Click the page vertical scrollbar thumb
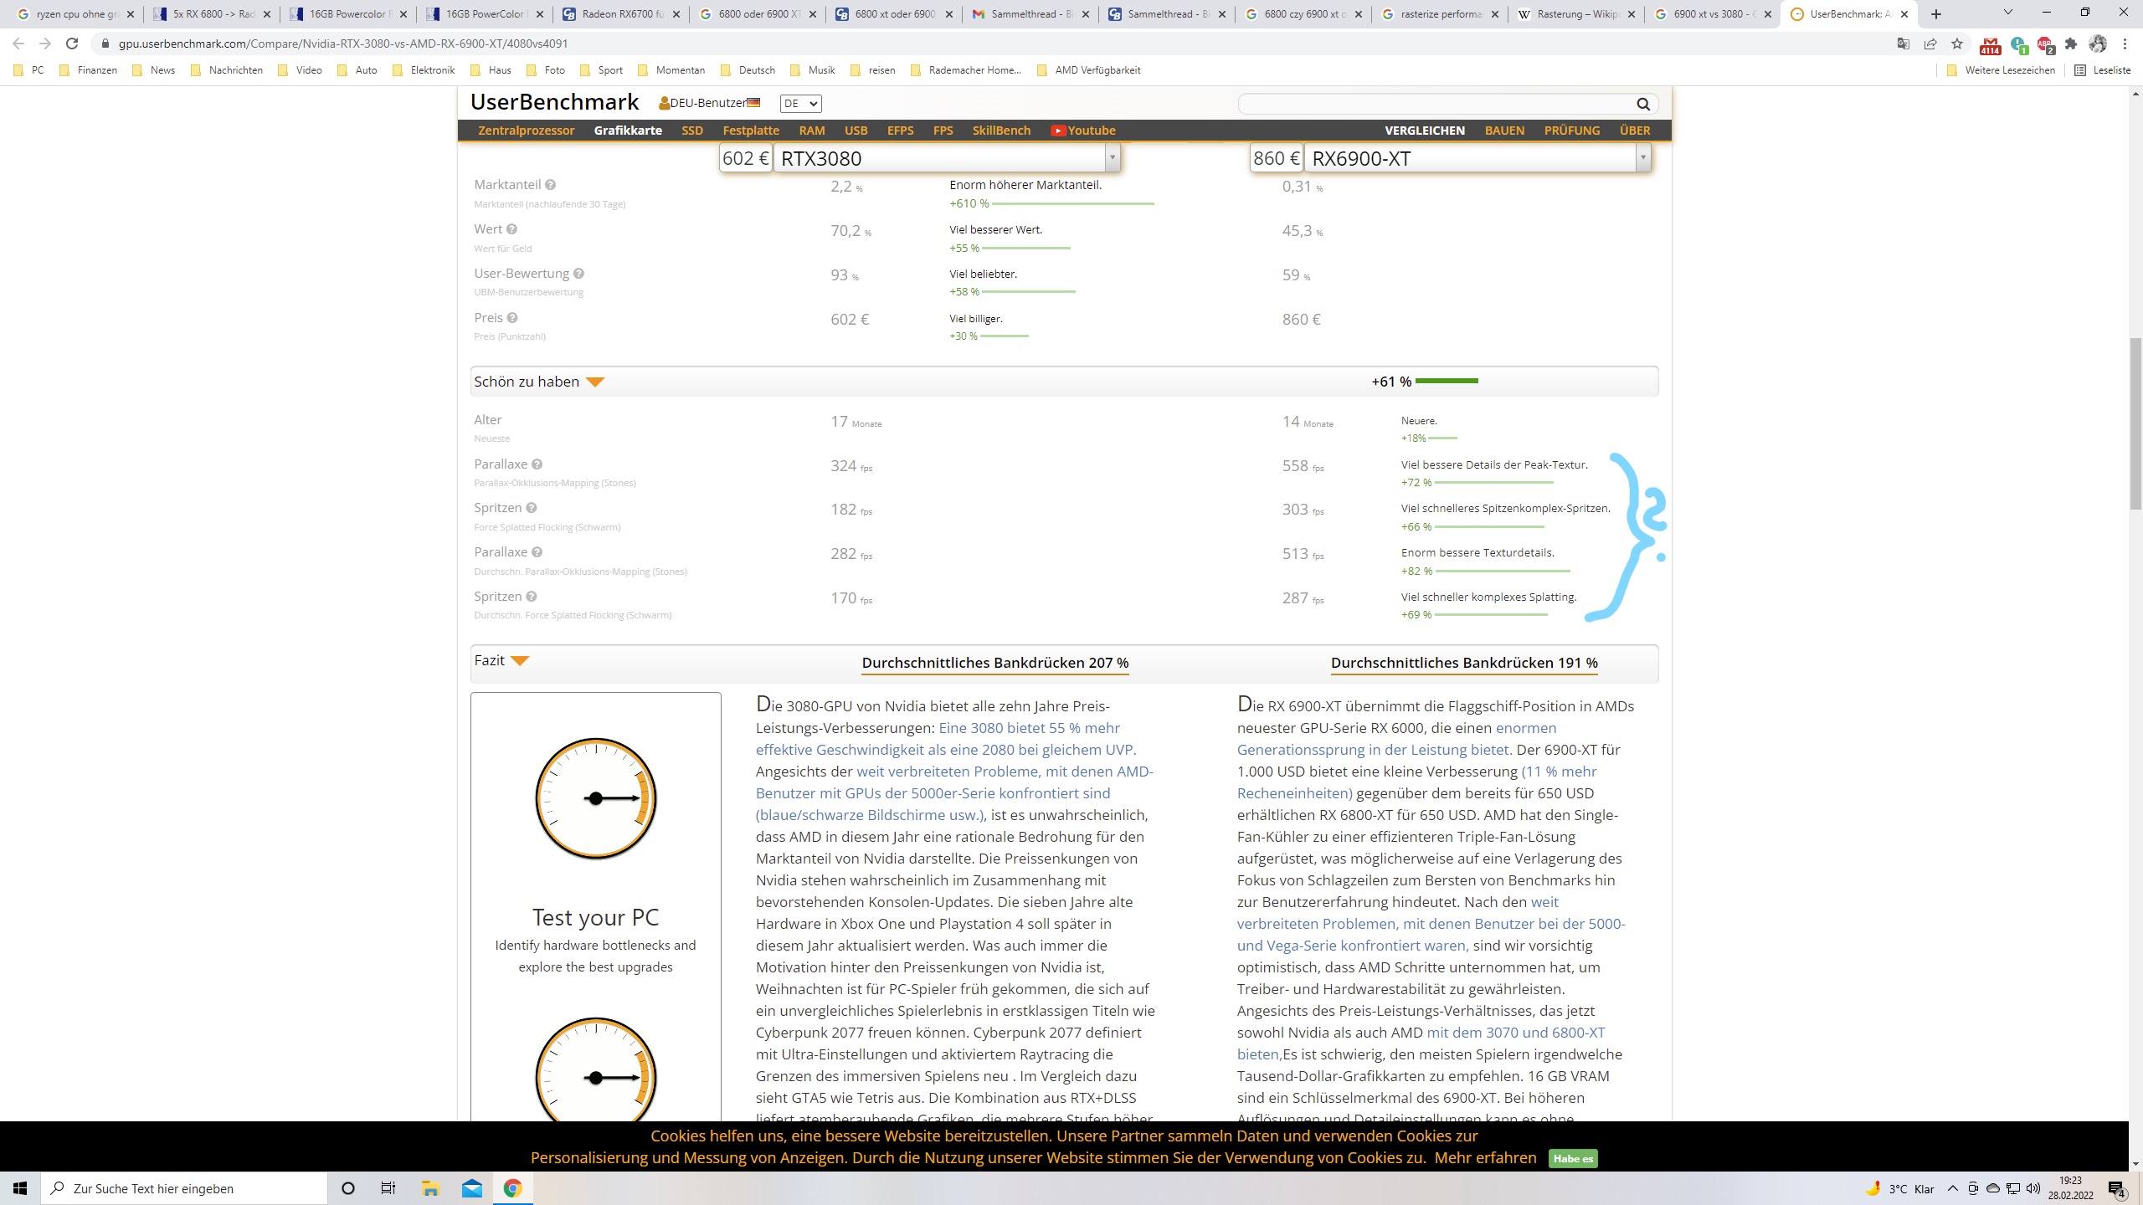Screen dimensions: 2143x1205 [x=2135, y=423]
